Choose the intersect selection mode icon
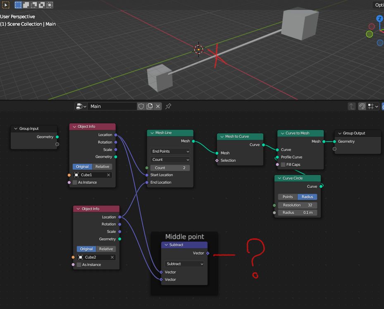The image size is (384, 309). [50, 5]
